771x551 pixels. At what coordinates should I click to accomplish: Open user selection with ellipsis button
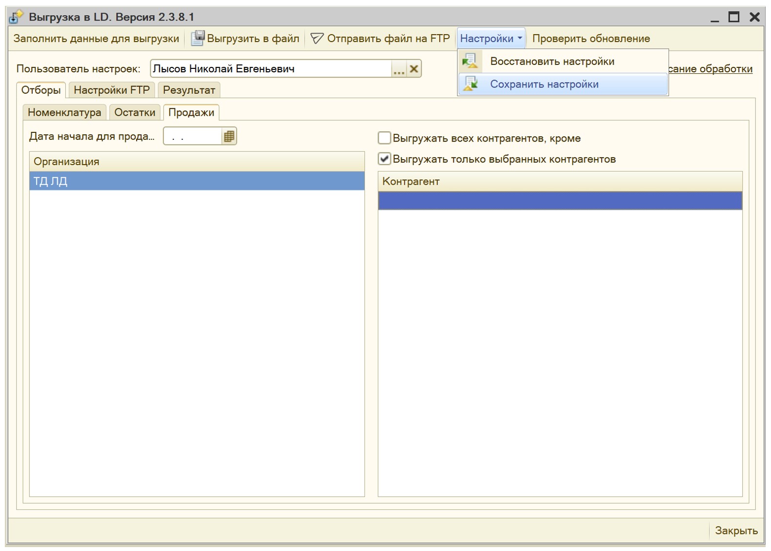(399, 69)
